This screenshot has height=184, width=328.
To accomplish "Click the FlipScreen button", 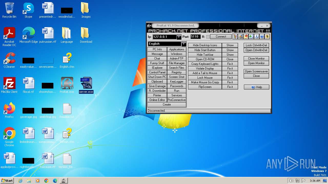I will 205,87.
